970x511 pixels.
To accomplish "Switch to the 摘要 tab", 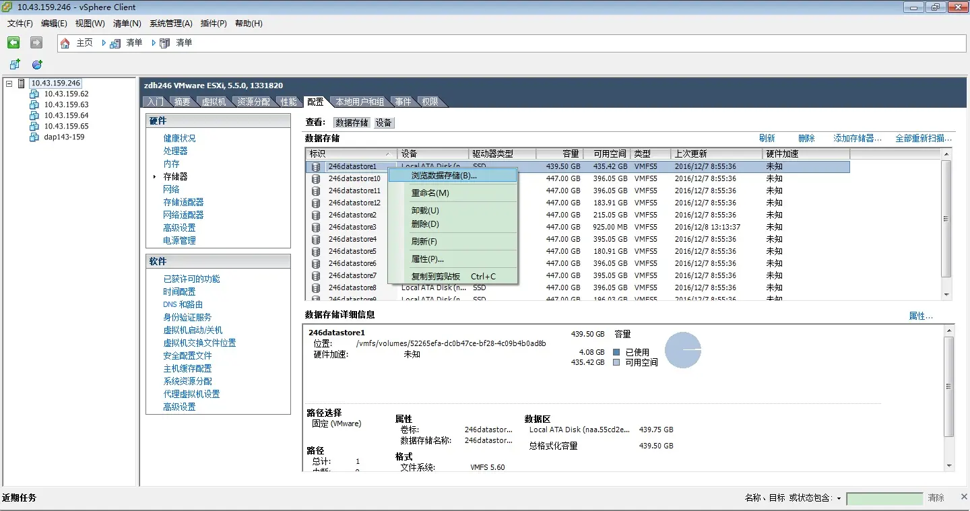I will coord(182,102).
